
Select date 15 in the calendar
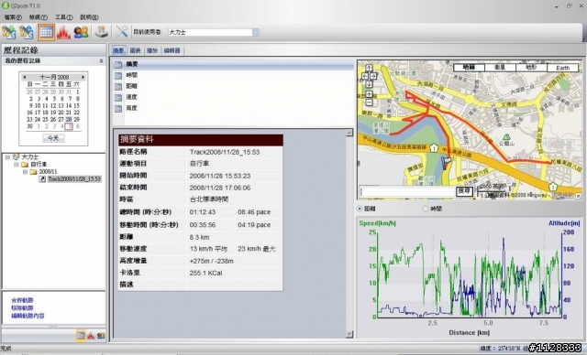[77, 106]
